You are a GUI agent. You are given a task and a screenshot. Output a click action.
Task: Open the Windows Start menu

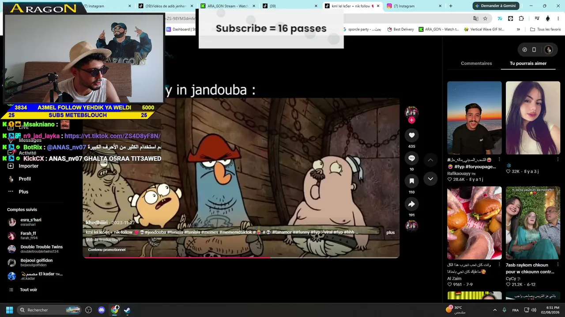(9, 310)
